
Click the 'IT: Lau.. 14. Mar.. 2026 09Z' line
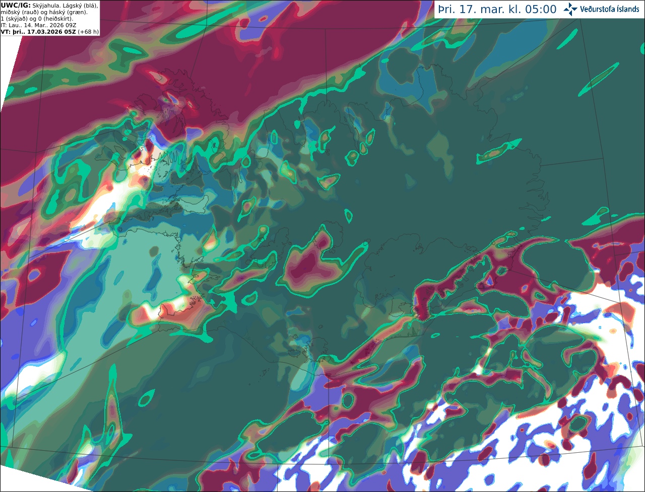37,25
